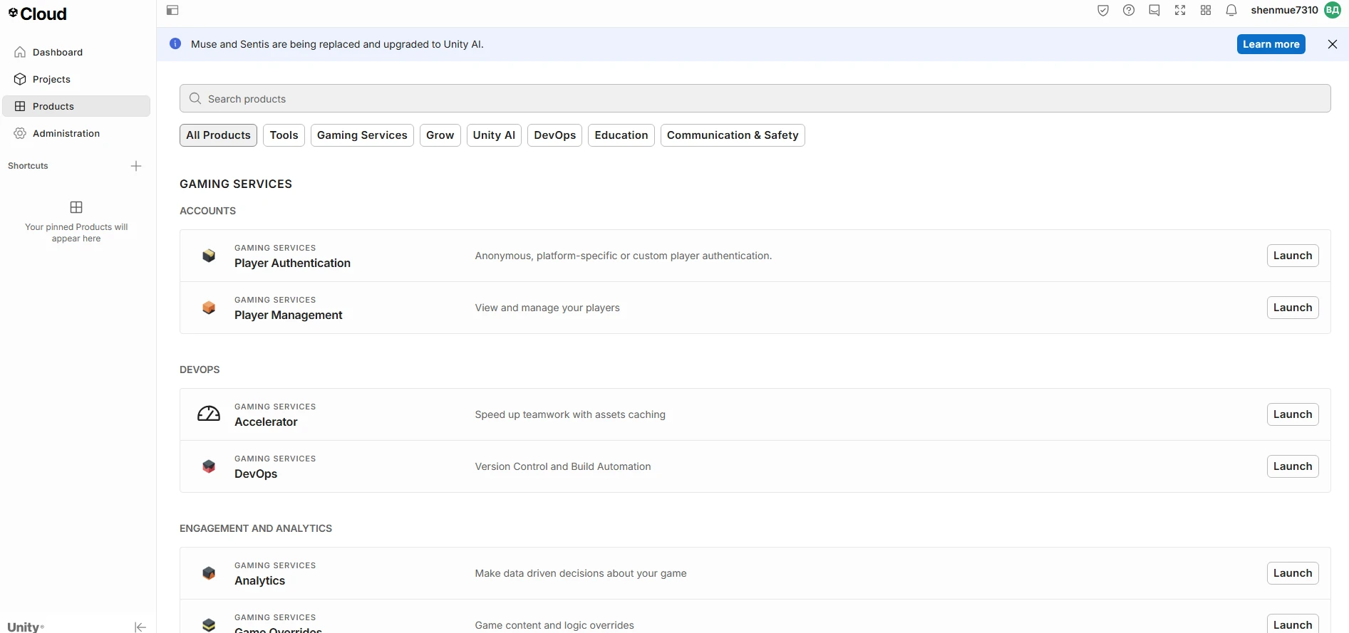Click the Game Overrides product icon

point(209,625)
